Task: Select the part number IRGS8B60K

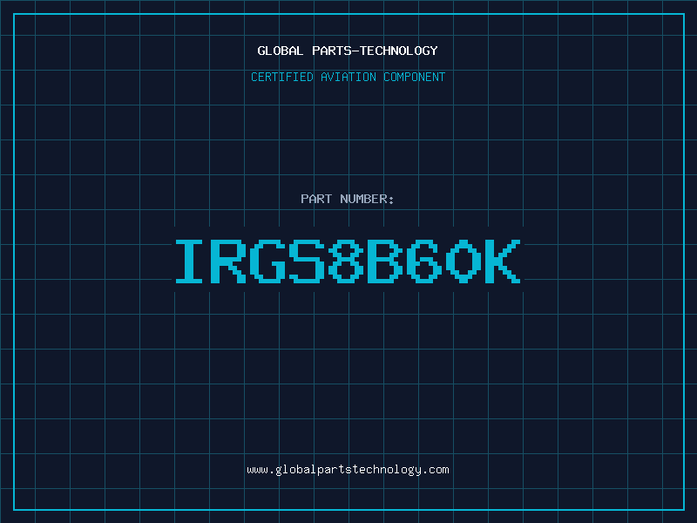Action: point(348,261)
